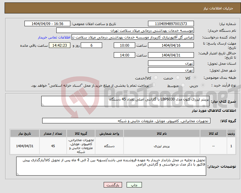Click the دستگاه unit cell
This screenshot has height=193, width=241.
(x=109, y=146)
